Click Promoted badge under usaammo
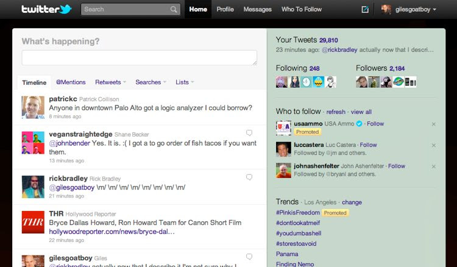The width and height of the screenshot is (457, 267). click(308, 132)
